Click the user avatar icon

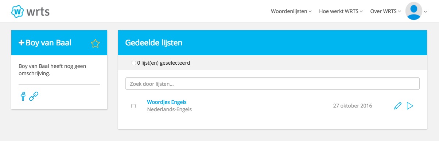414,11
